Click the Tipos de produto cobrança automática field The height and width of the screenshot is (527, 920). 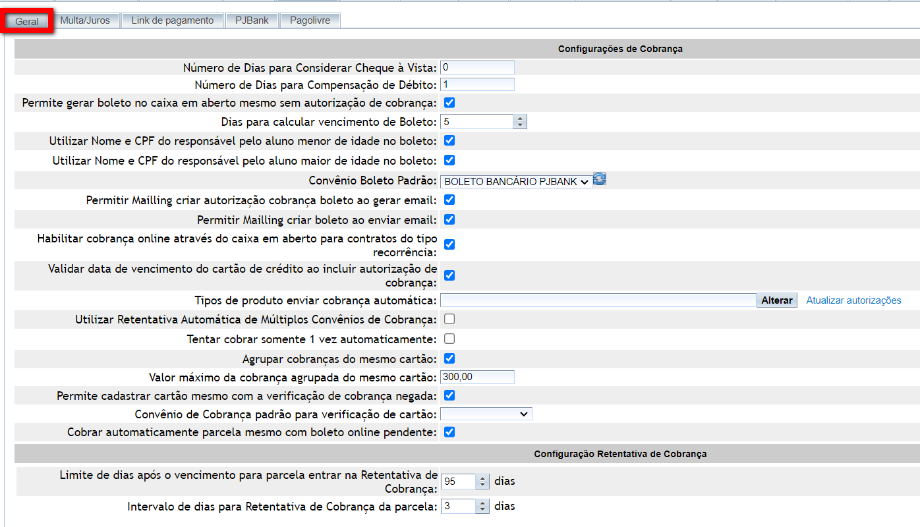click(x=598, y=300)
